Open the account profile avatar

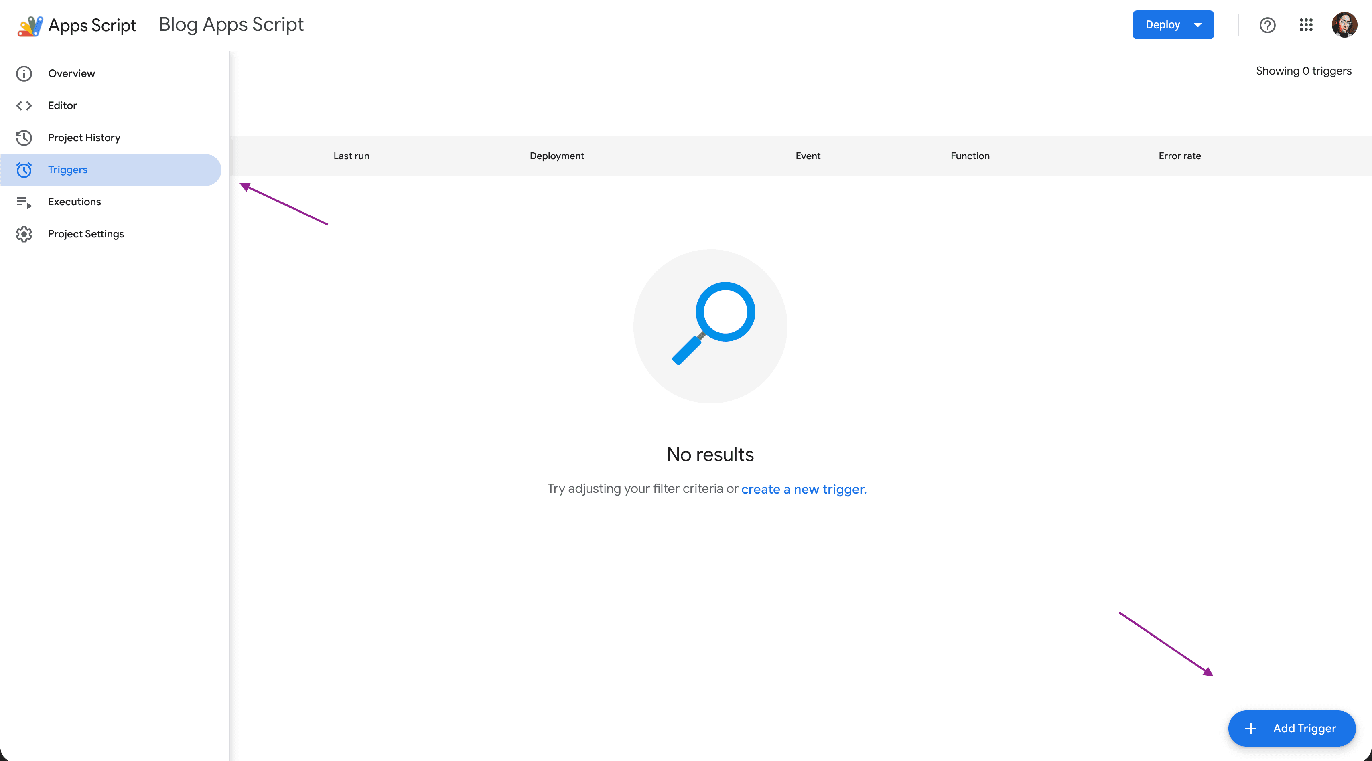click(x=1344, y=25)
